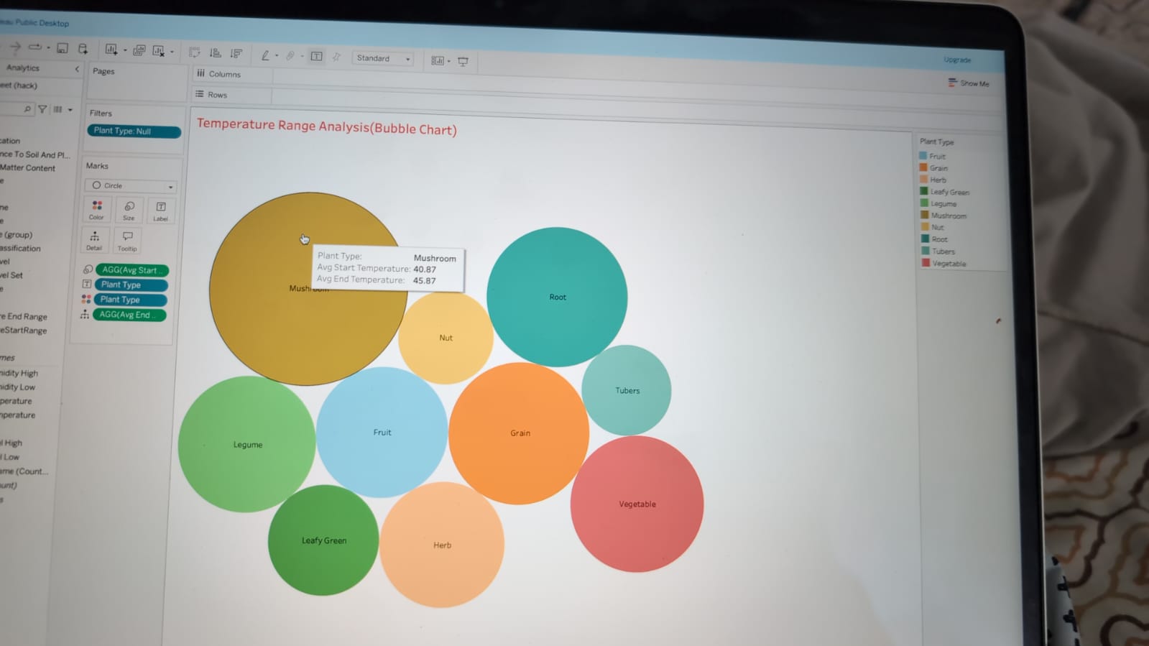Viewport: 1149px width, 646px height.
Task: Click the eStartRange field in the data pane
Action: click(x=24, y=330)
